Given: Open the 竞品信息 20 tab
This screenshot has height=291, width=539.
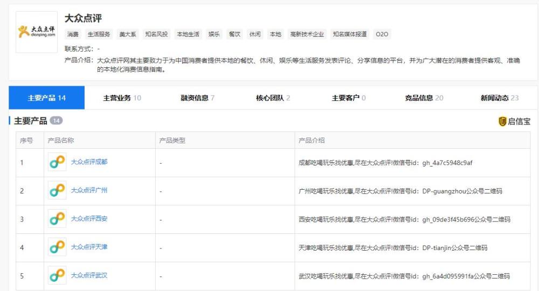Looking at the screenshot, I should pyautogui.click(x=424, y=98).
